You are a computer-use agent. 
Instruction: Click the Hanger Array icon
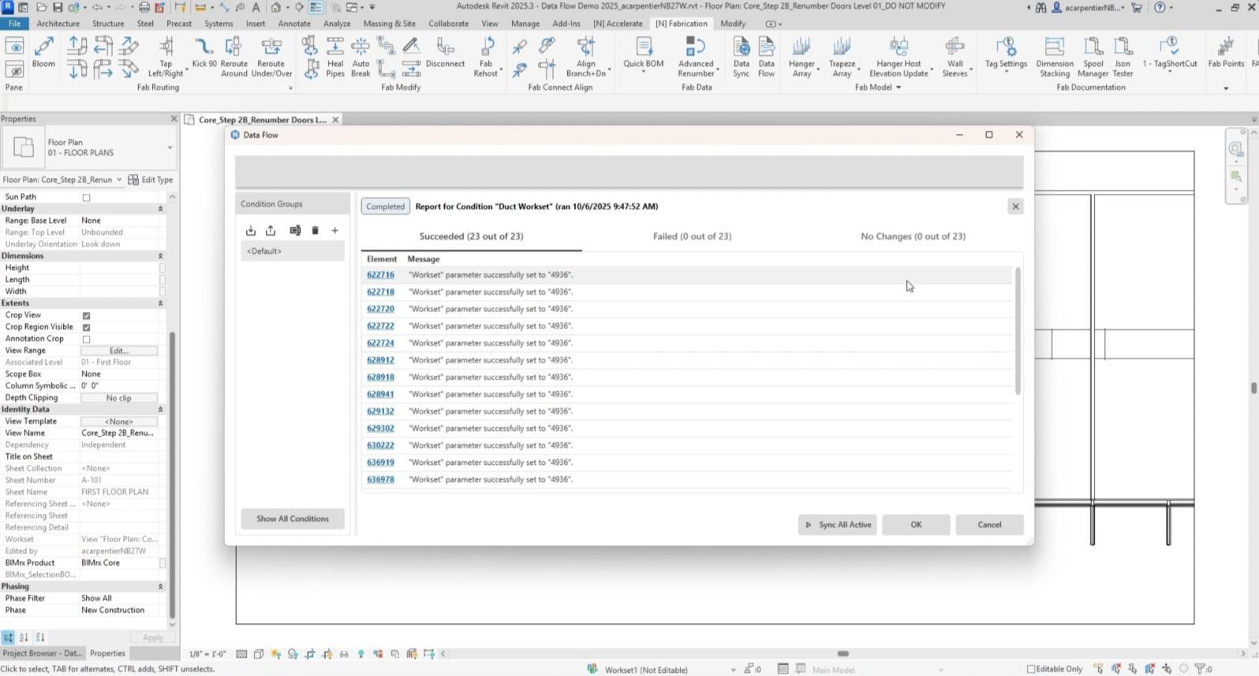pos(801,46)
